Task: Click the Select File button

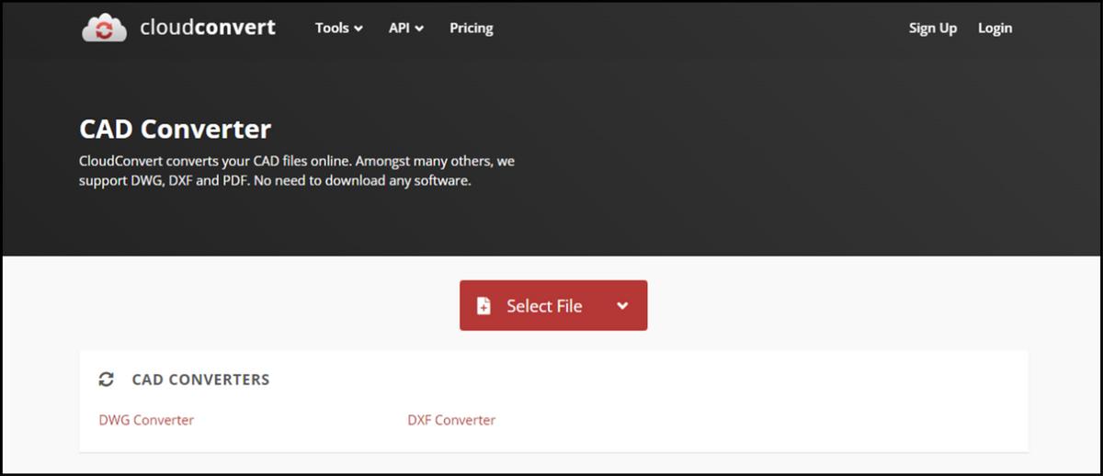Action: click(553, 305)
